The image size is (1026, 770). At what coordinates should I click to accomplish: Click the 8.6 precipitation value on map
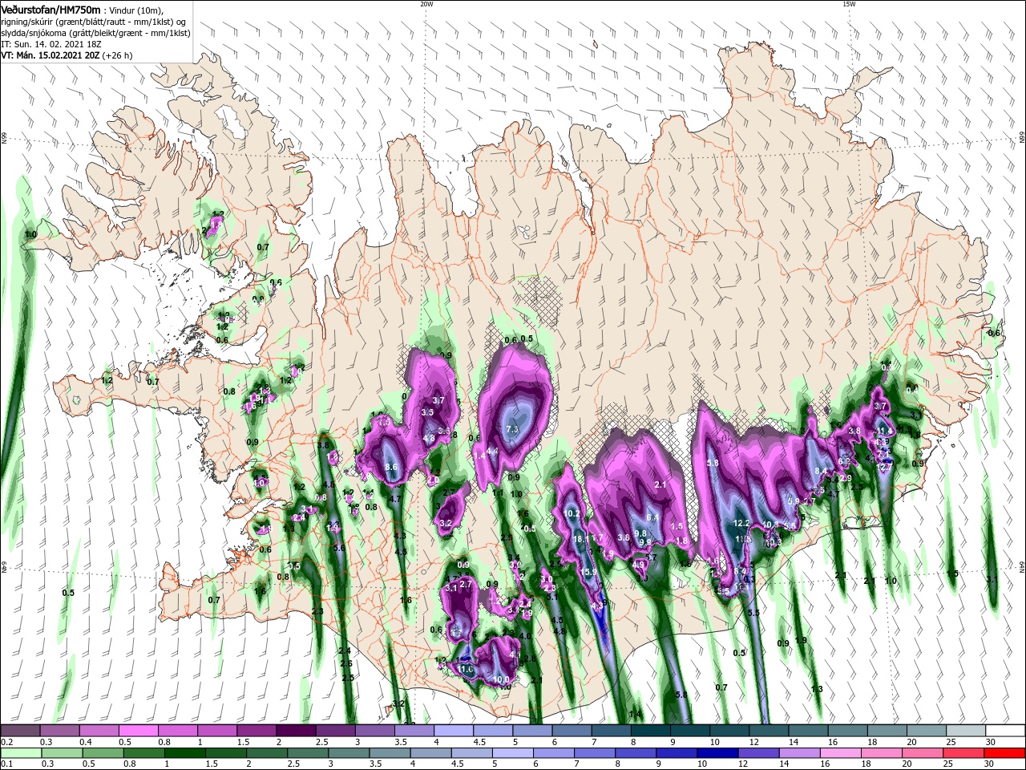(x=392, y=467)
